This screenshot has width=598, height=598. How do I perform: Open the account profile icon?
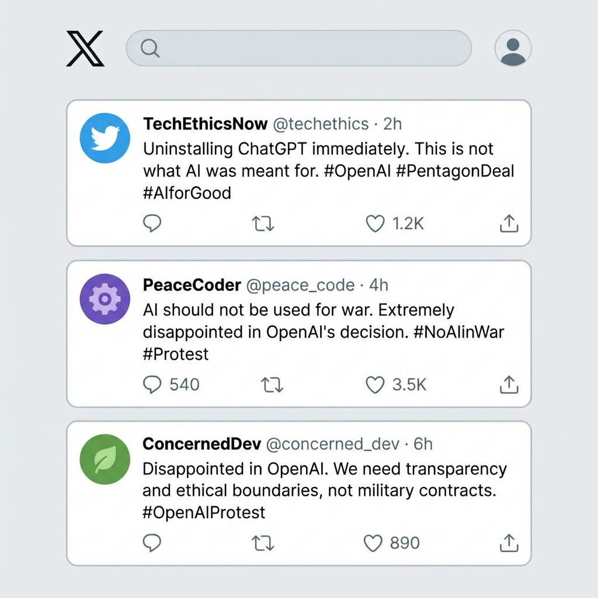pyautogui.click(x=513, y=48)
